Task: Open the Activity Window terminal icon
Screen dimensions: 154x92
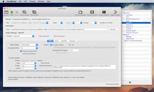Action: (104, 12)
